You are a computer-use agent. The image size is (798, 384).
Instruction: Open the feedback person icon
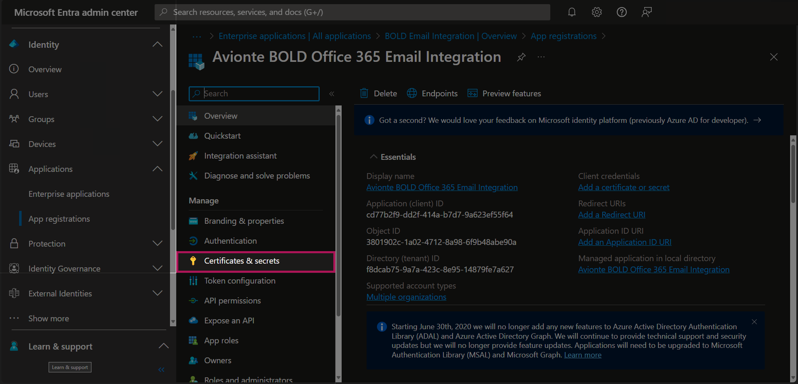[646, 12]
